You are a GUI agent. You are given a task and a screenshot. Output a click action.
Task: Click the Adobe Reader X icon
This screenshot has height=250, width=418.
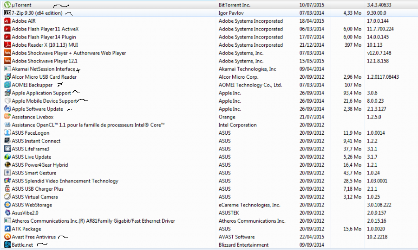[7, 45]
